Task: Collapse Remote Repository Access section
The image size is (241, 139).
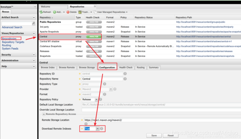Action: click(44, 114)
